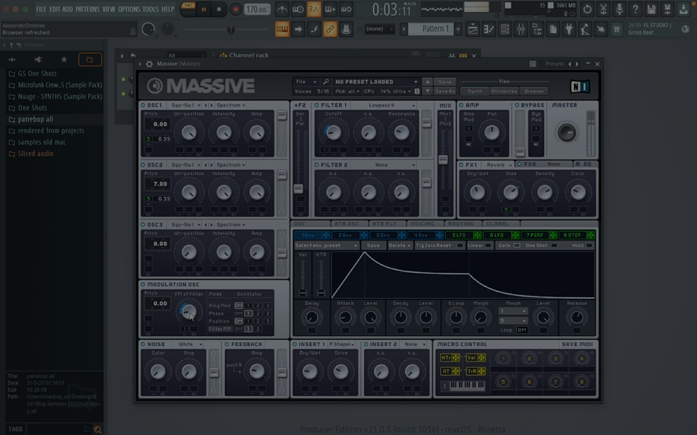Enable the Gate checkbox in envelope
697x435 pixels.
517,246
